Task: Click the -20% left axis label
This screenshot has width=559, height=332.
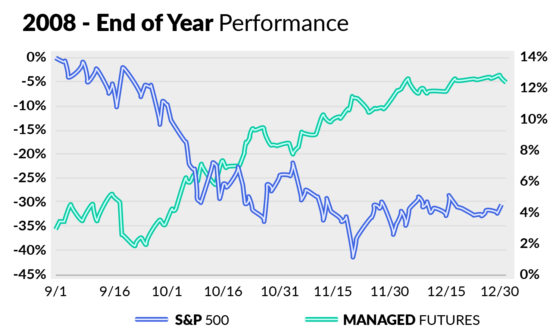Action: click(30, 153)
